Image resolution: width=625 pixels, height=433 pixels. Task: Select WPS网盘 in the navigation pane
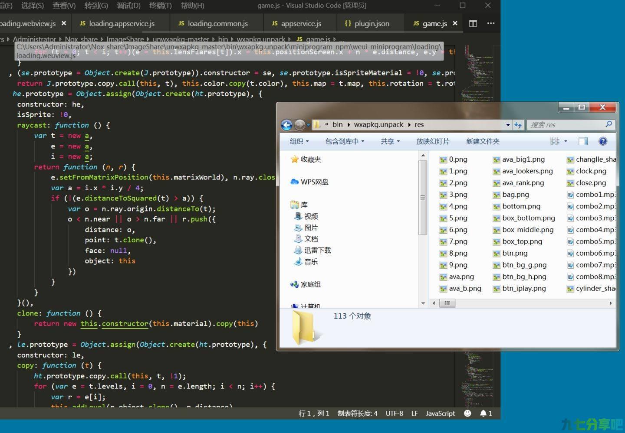[x=309, y=182]
